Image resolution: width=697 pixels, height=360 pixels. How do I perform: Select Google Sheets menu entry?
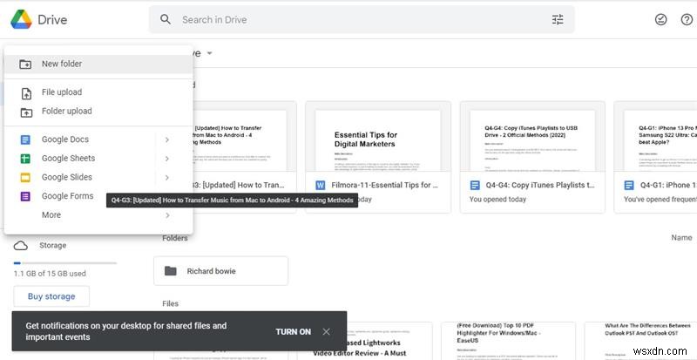98,159
